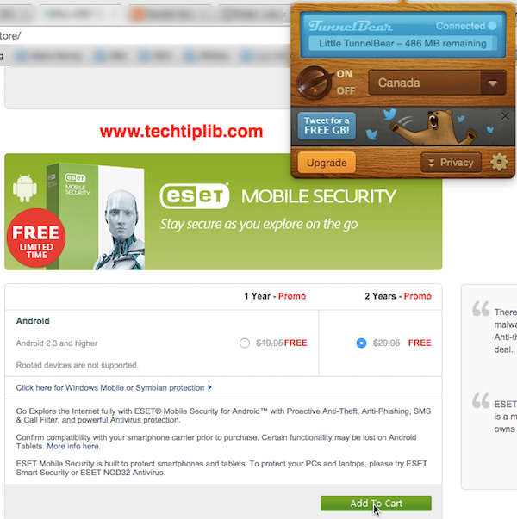This screenshot has height=519, width=517.
Task: Close the Tweet for a FREE GB banner
Action: (x=505, y=116)
